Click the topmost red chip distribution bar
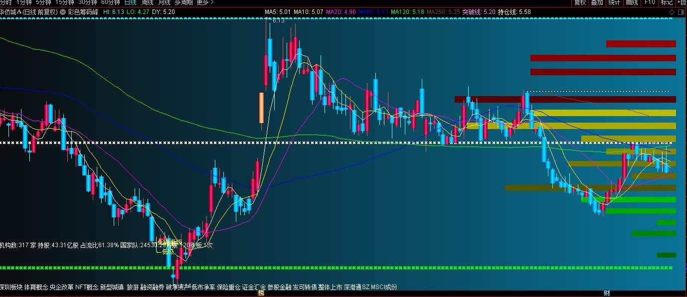687x297 pixels. tap(641, 44)
